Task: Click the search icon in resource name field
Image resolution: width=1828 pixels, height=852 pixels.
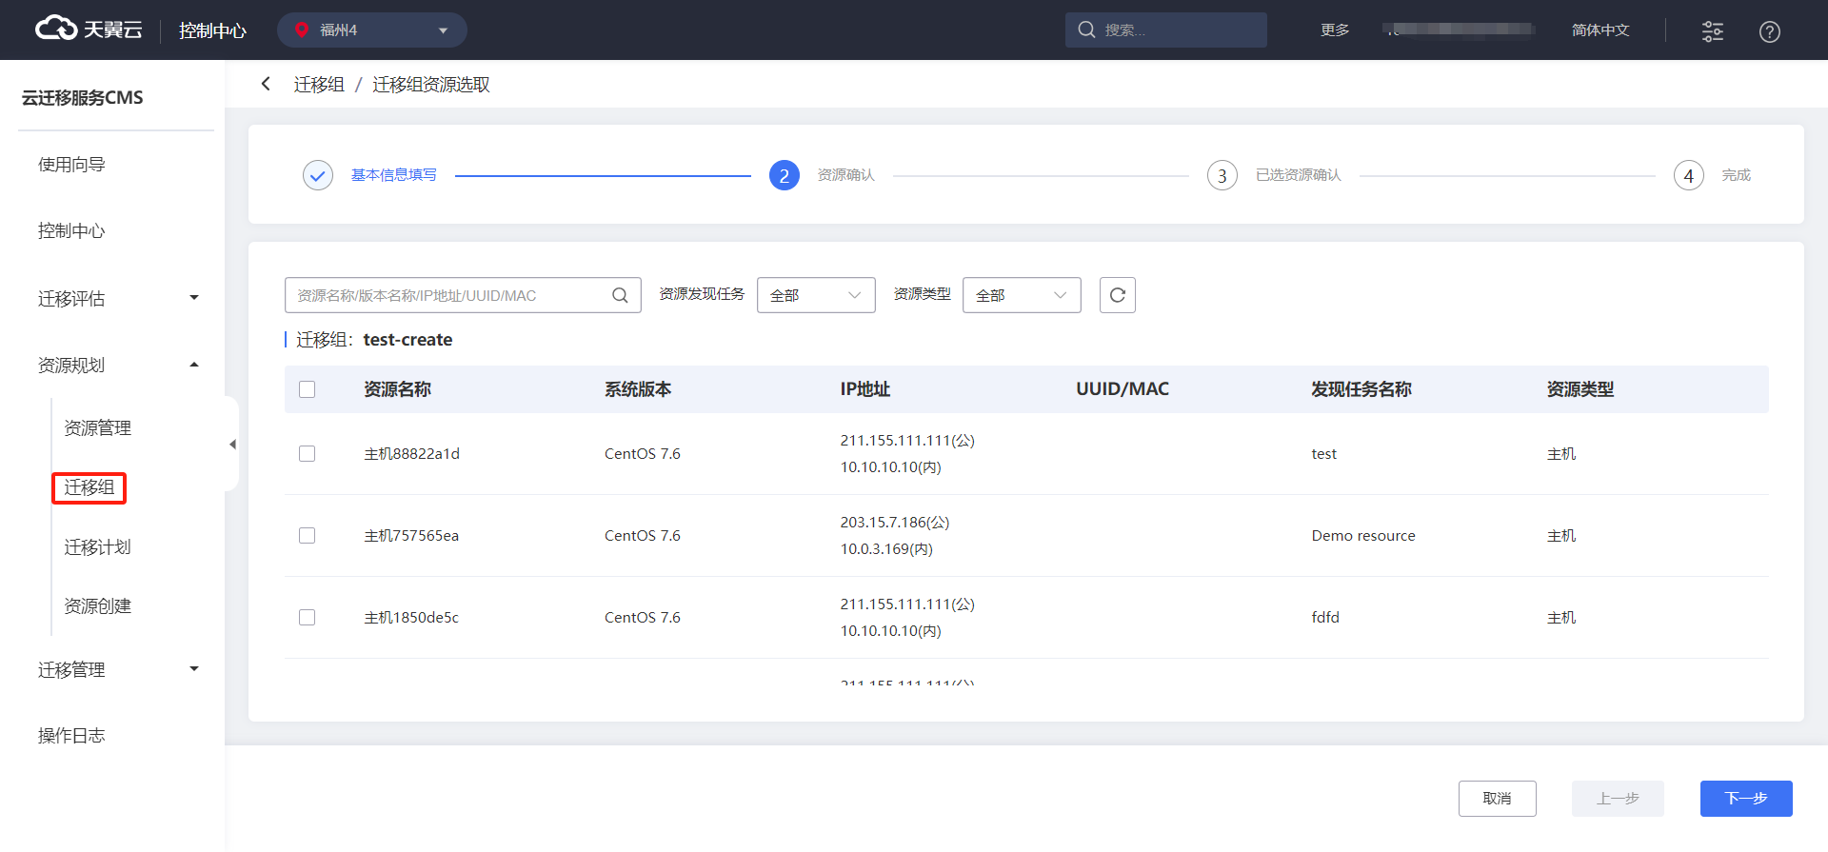Action: click(x=620, y=295)
